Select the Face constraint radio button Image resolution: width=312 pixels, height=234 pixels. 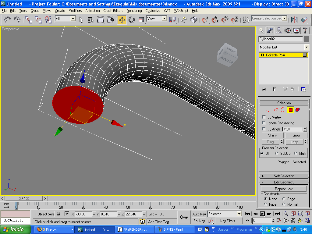pyautogui.click(x=265, y=204)
